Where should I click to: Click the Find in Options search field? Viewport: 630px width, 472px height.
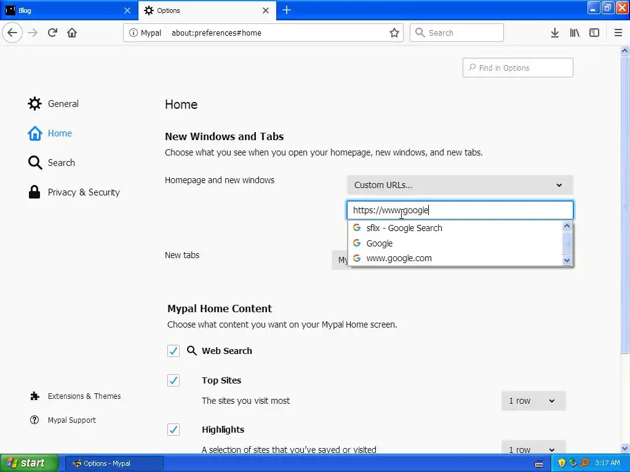(x=518, y=68)
